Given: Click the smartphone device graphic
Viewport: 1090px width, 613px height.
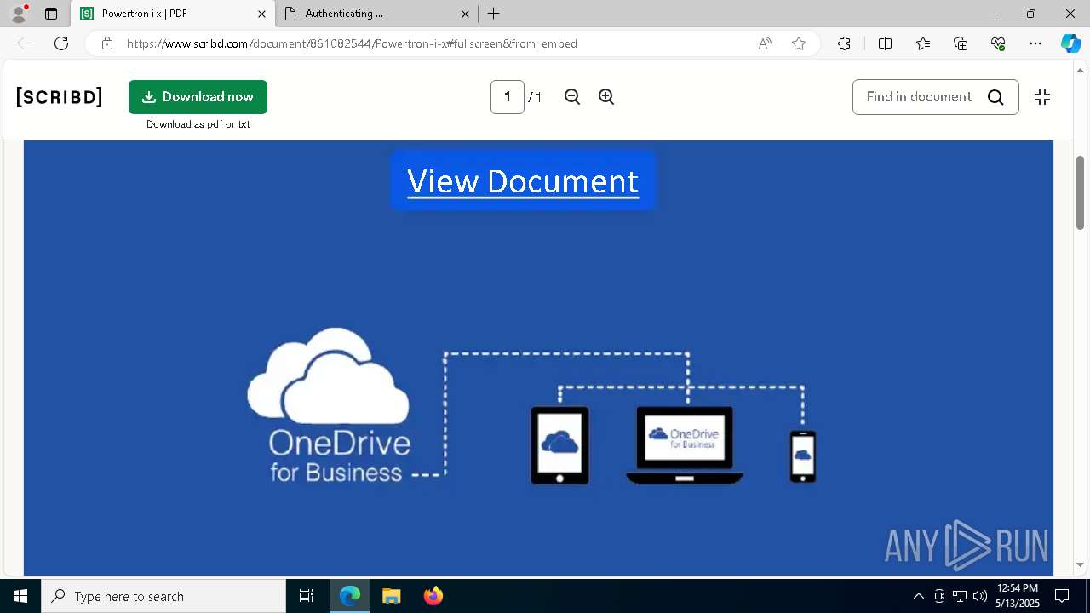Looking at the screenshot, I should [x=802, y=456].
